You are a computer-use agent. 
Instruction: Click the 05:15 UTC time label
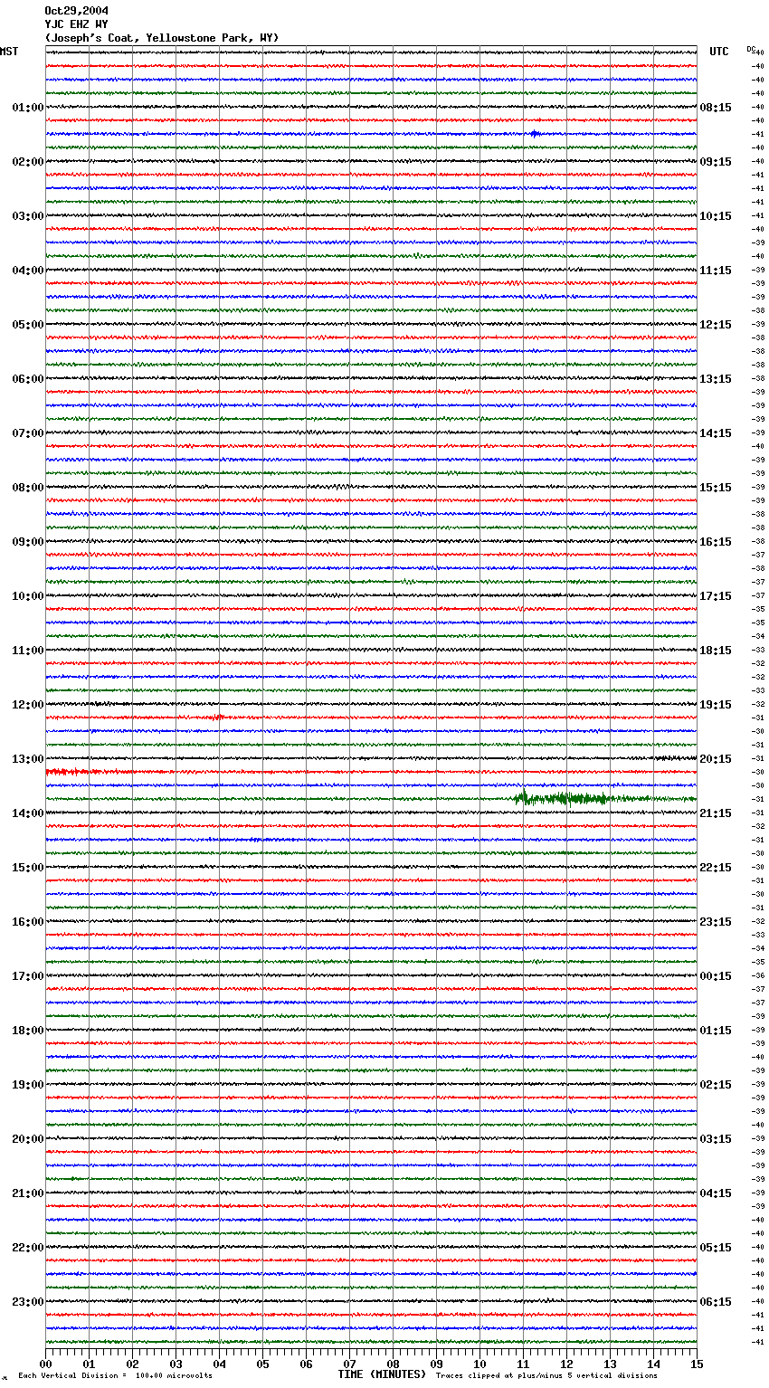pos(716,1248)
